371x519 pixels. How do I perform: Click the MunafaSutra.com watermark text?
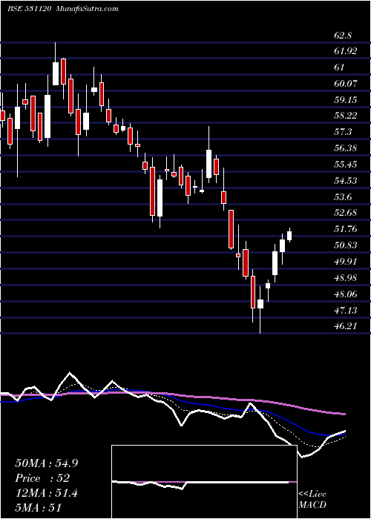pyautogui.click(x=87, y=9)
